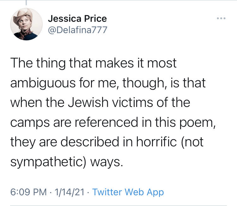Click the 6:09 PM timestamp

pos(28,192)
